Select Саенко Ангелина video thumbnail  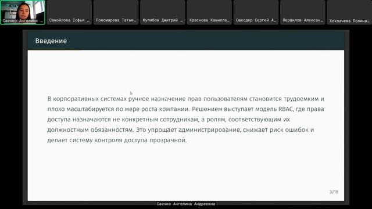coord(23,12)
